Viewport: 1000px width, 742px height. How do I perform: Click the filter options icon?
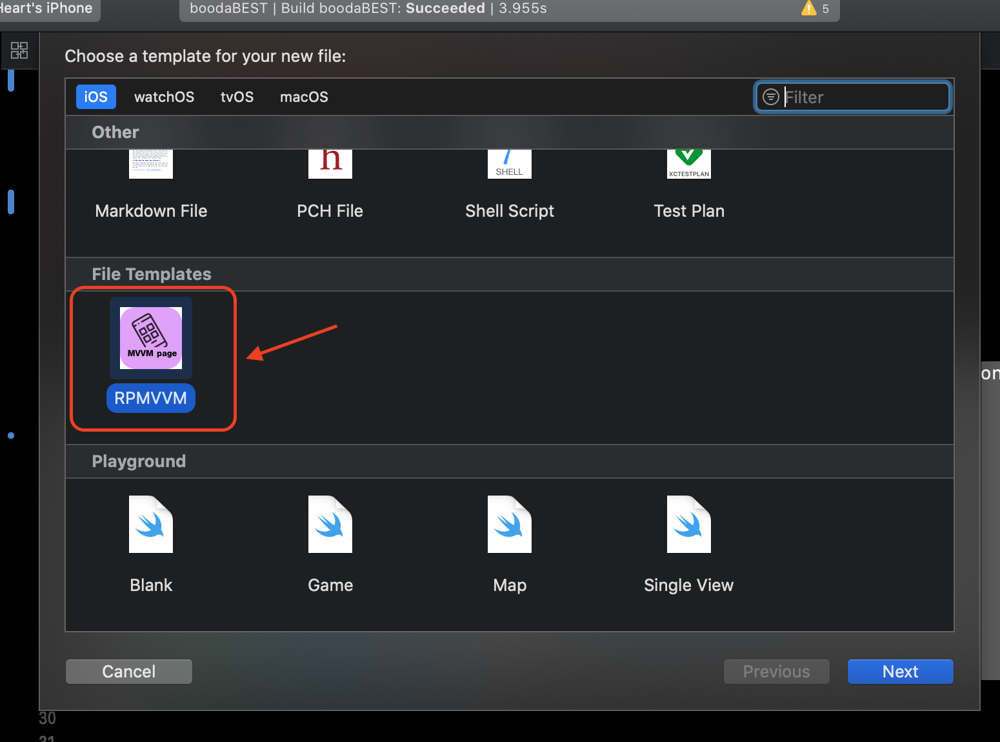[x=771, y=97]
